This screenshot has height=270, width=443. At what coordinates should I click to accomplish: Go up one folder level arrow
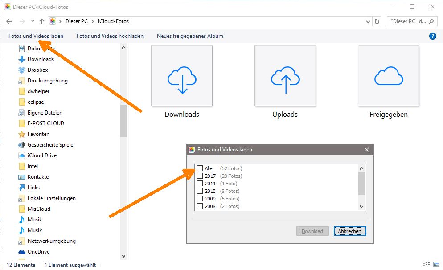[42, 21]
